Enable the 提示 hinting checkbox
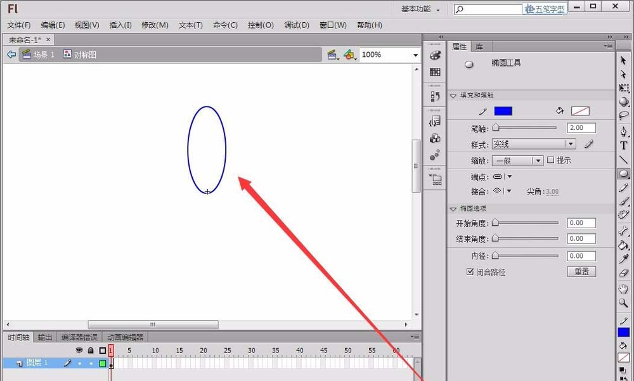Screen dimensions: 634x381 pos(550,160)
